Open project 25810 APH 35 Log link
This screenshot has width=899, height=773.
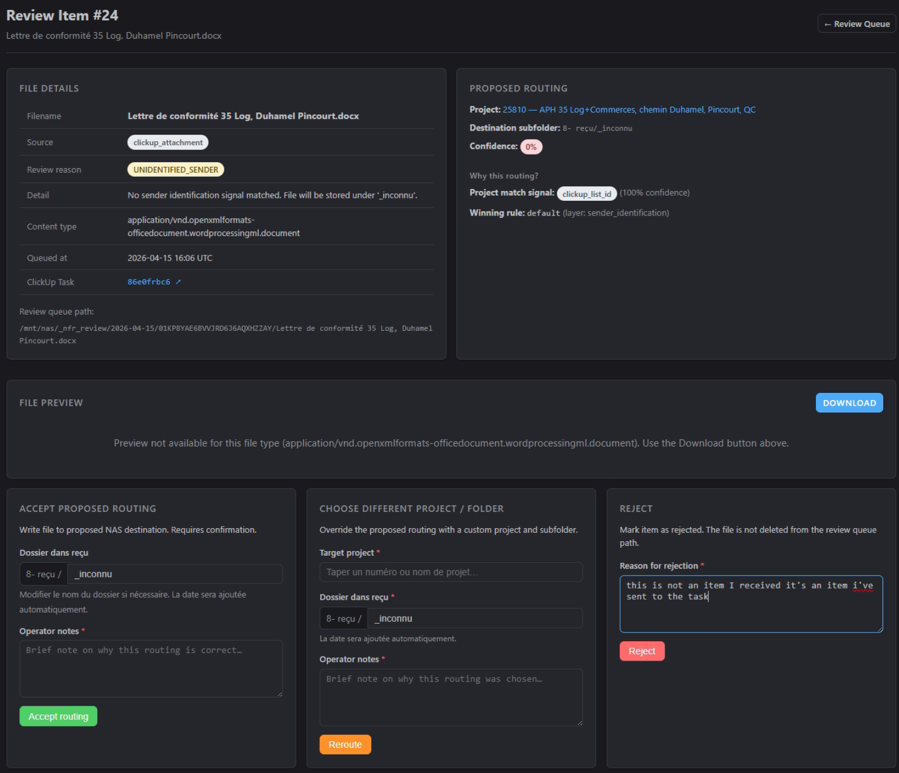point(628,110)
